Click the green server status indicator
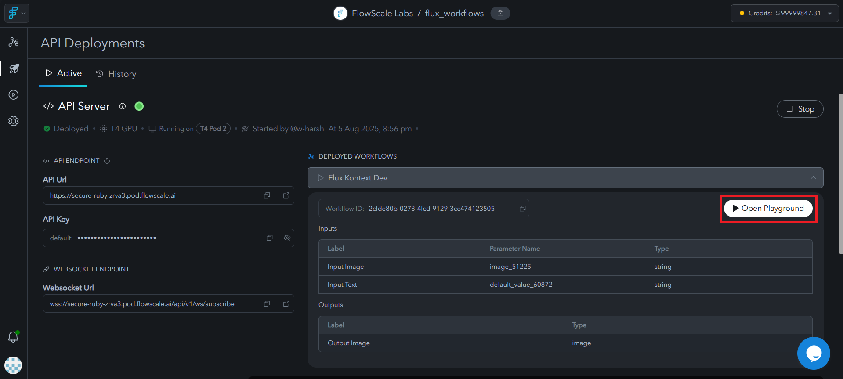The image size is (843, 379). [x=139, y=106]
